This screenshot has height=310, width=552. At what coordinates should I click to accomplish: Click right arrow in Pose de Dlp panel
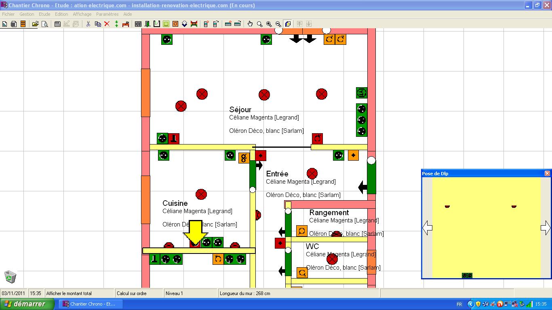546,228
